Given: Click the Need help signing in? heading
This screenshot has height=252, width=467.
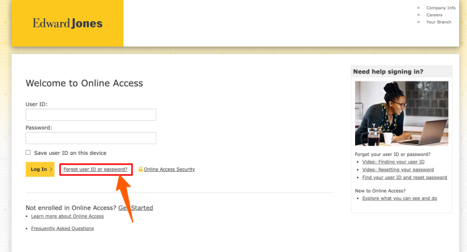Looking at the screenshot, I should click(388, 72).
